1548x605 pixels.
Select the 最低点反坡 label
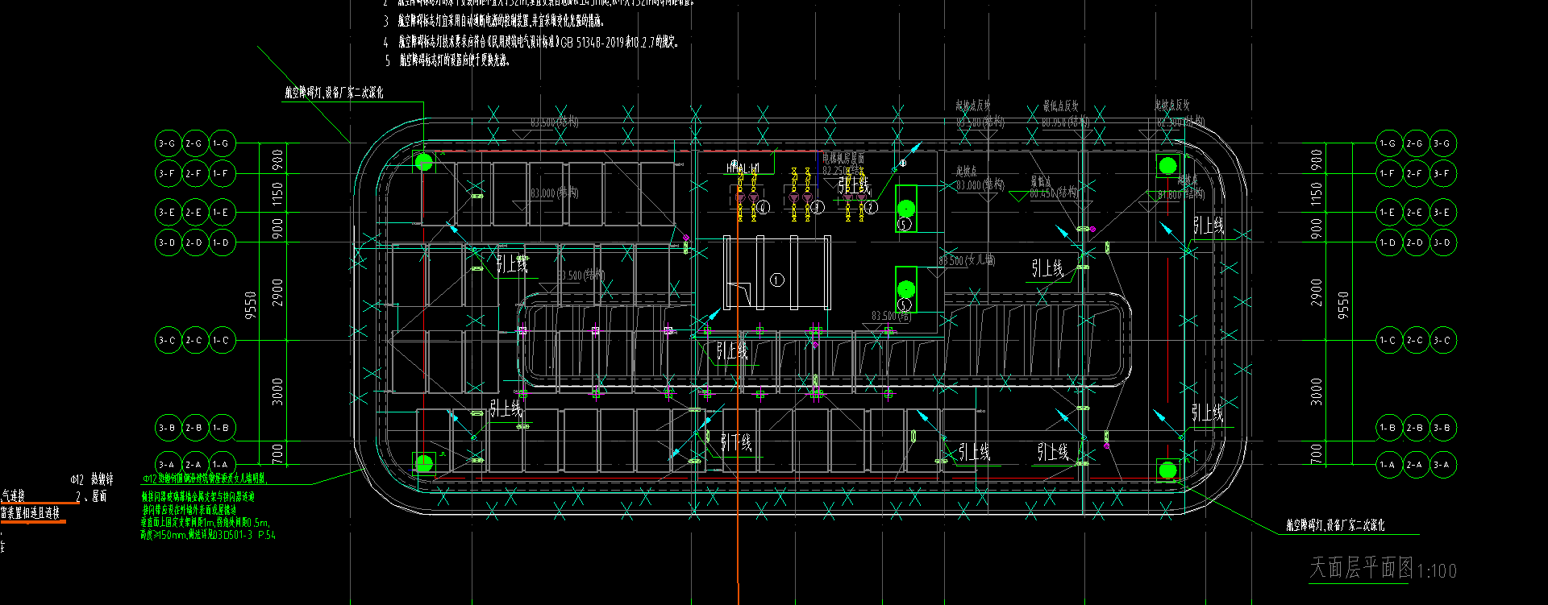(x=1061, y=106)
